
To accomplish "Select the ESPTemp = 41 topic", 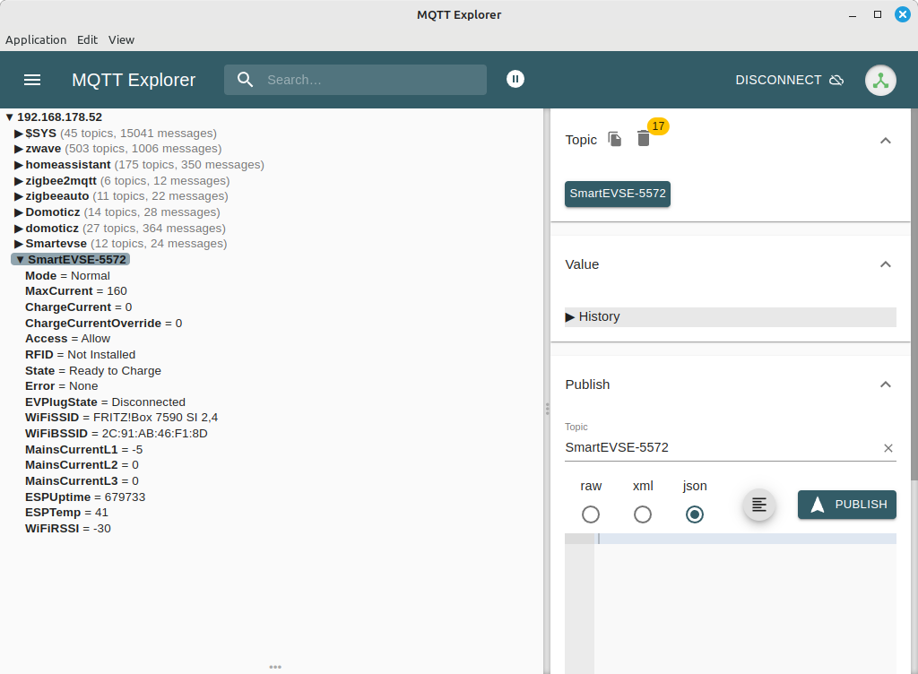I will [x=66, y=513].
